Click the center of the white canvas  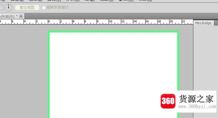(x=113, y=75)
